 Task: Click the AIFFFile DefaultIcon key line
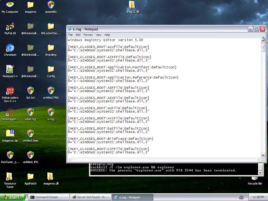(110, 57)
